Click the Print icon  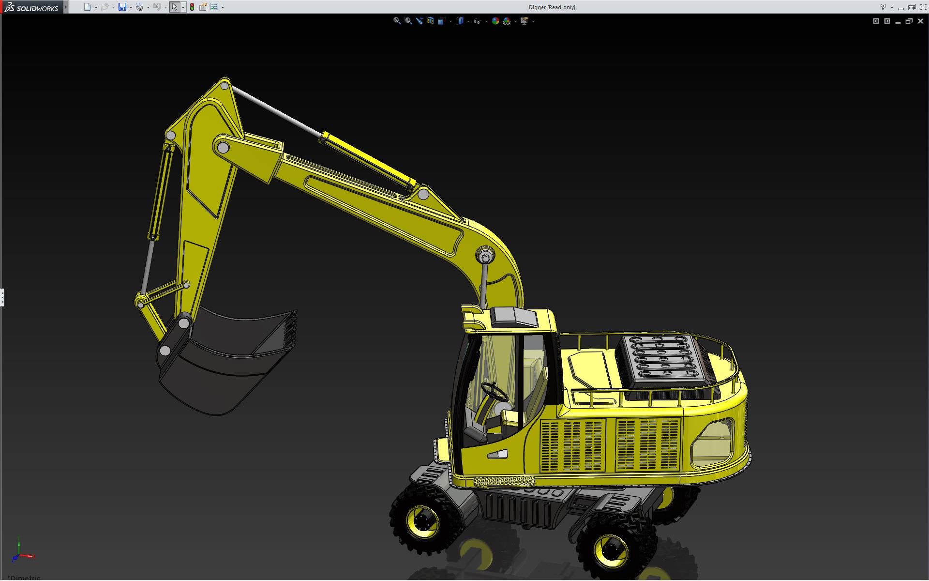(x=139, y=7)
